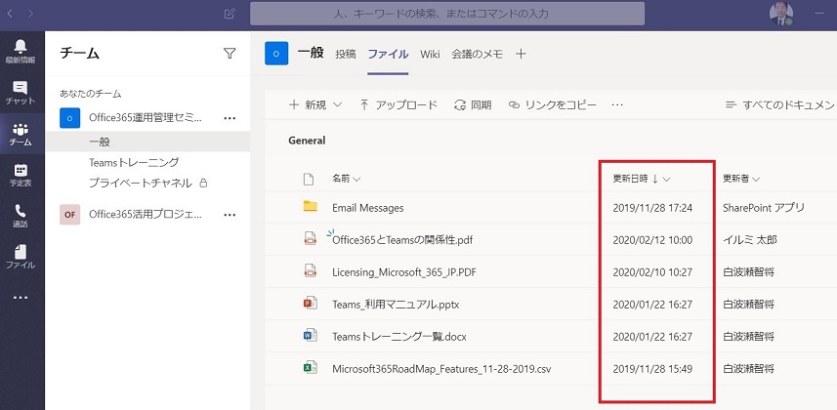Click 白波瀬智将 in the Licensing_Microsoft_365_JP row

tap(748, 272)
